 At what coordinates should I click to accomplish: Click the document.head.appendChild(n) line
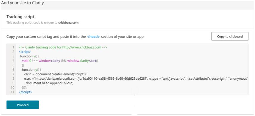[x=49, y=83]
